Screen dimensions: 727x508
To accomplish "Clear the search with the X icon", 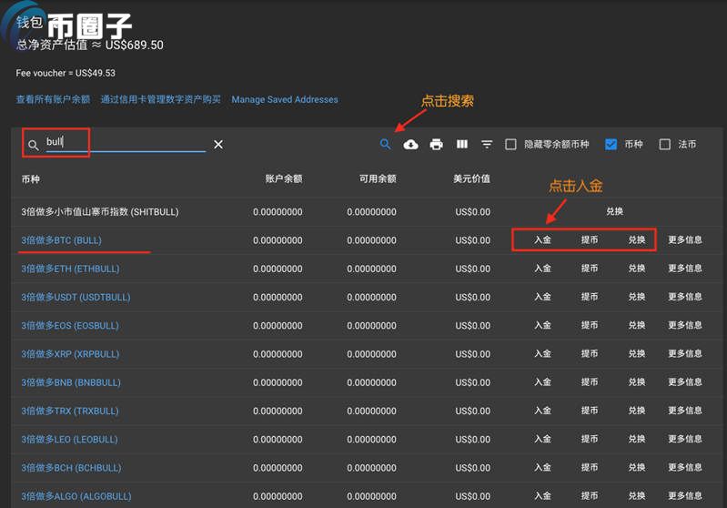I will (218, 145).
